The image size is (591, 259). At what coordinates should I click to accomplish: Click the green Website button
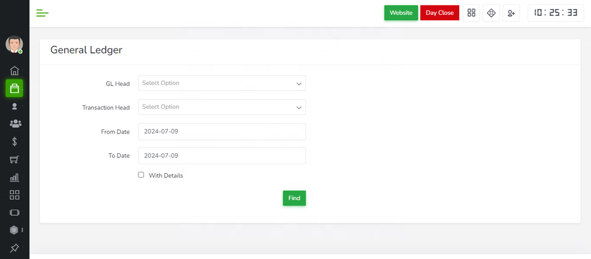(401, 13)
